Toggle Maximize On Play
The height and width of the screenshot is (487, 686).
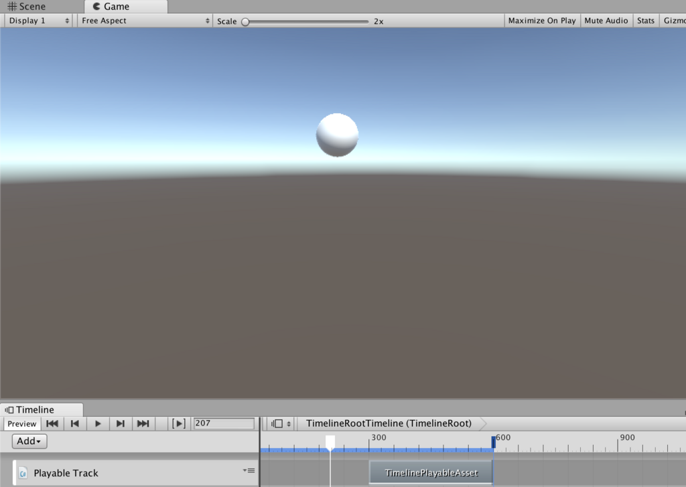coord(541,21)
